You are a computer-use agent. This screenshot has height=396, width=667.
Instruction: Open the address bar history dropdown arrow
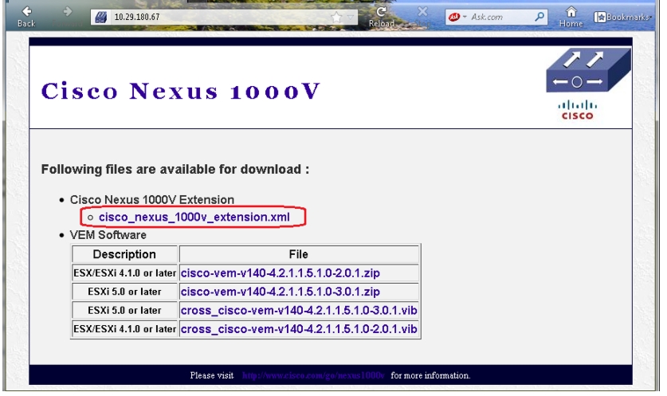click(x=351, y=18)
